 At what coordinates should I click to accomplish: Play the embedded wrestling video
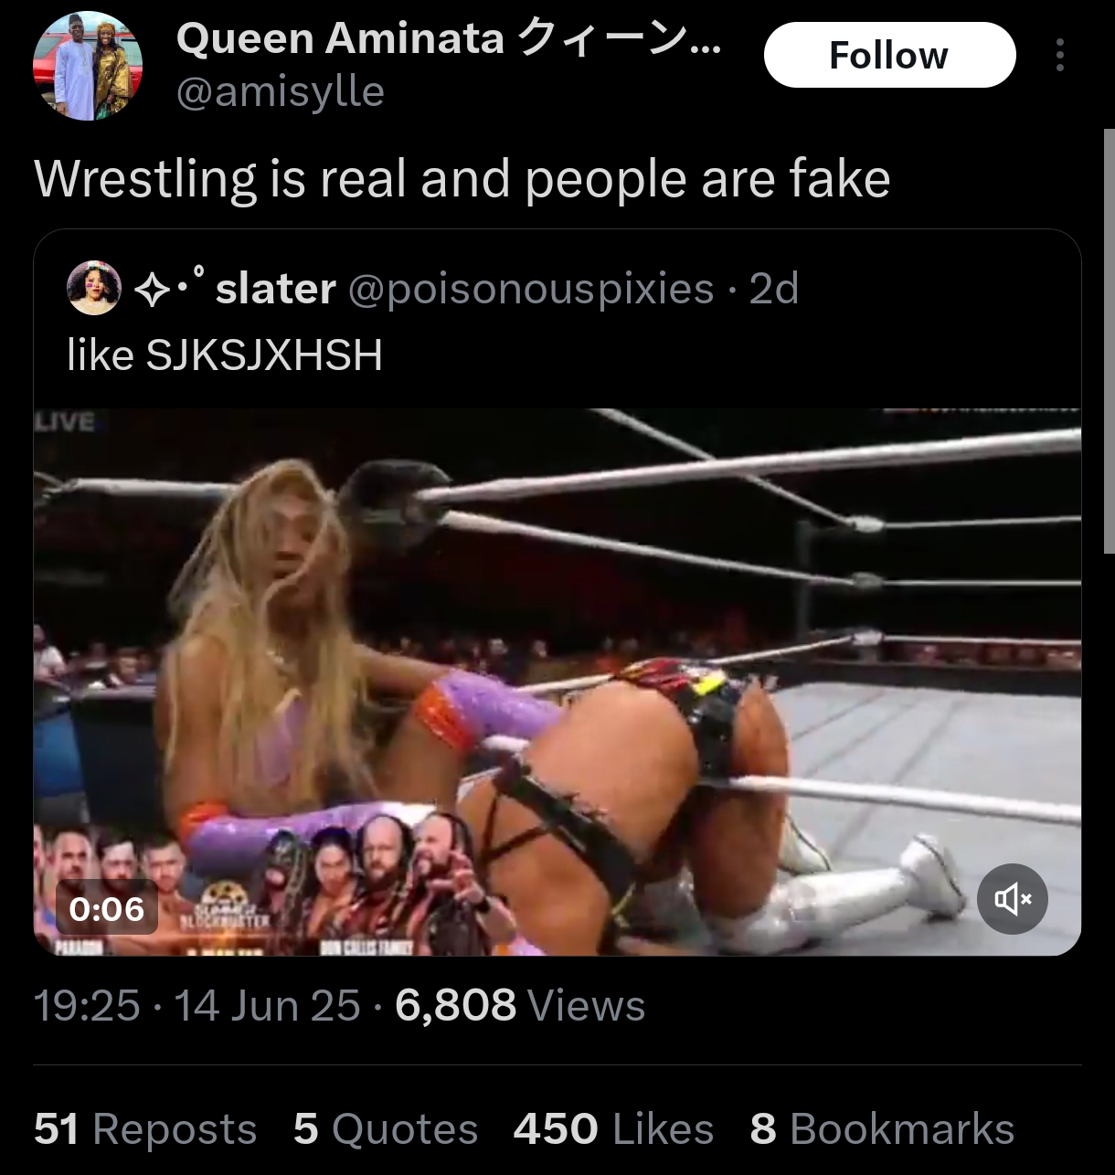[557, 682]
